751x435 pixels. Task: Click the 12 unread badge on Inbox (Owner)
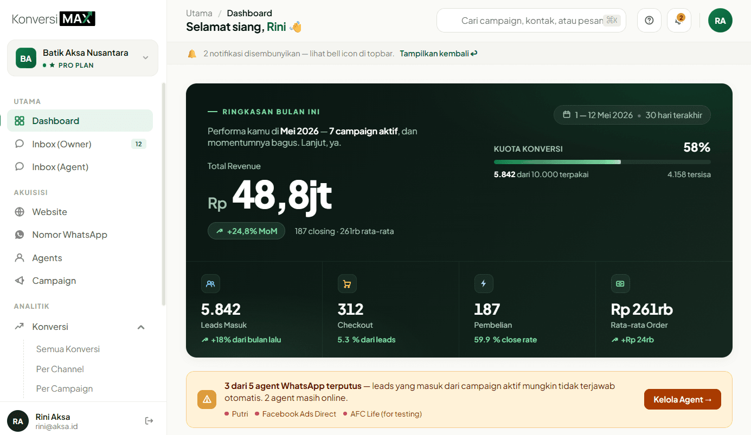click(x=139, y=144)
